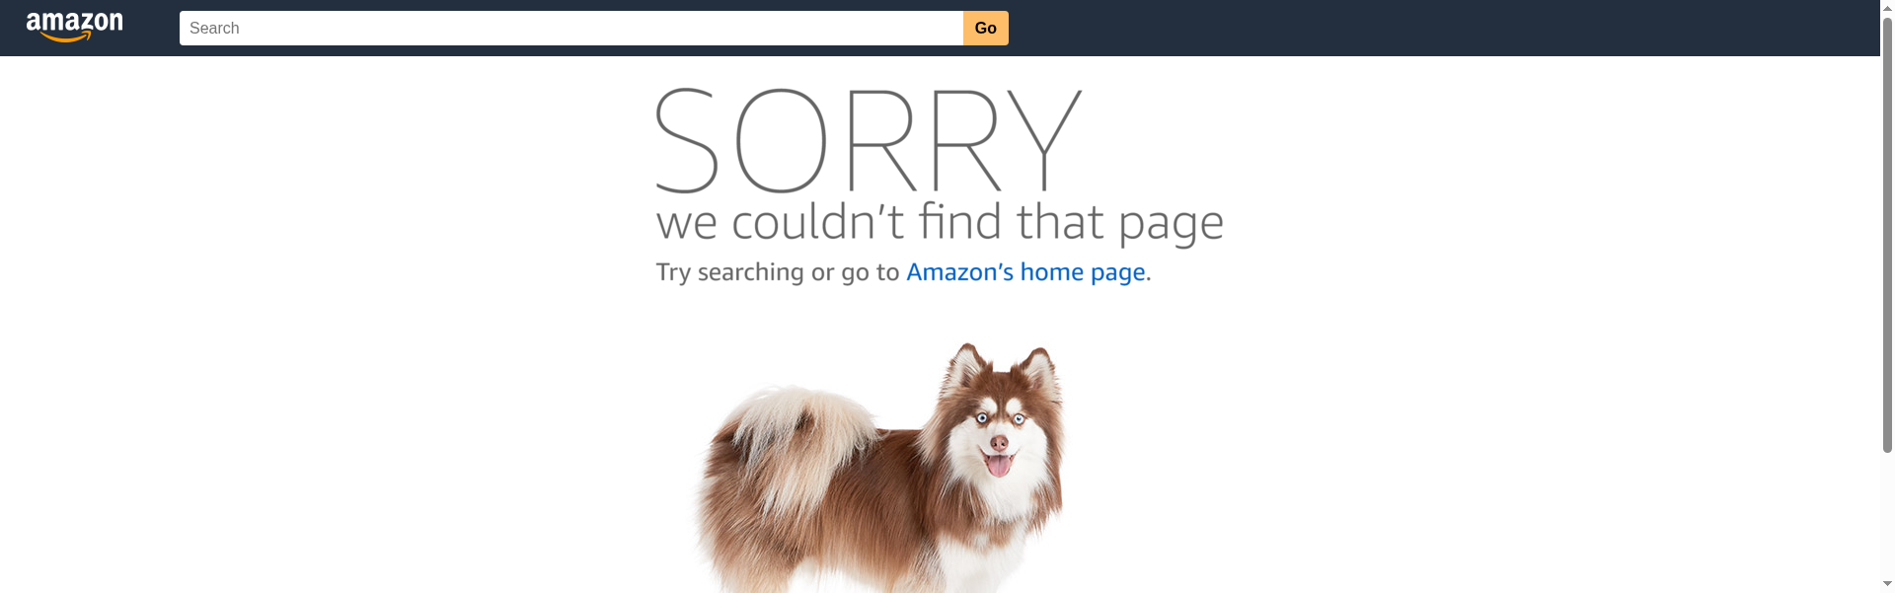Click the dog's pointed ears

1002,363
